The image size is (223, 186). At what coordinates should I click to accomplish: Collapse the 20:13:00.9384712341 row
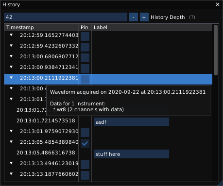point(11,67)
